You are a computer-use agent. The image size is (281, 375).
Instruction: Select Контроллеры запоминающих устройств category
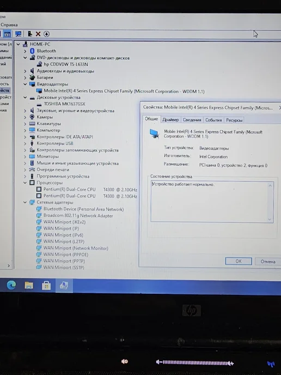click(x=77, y=150)
